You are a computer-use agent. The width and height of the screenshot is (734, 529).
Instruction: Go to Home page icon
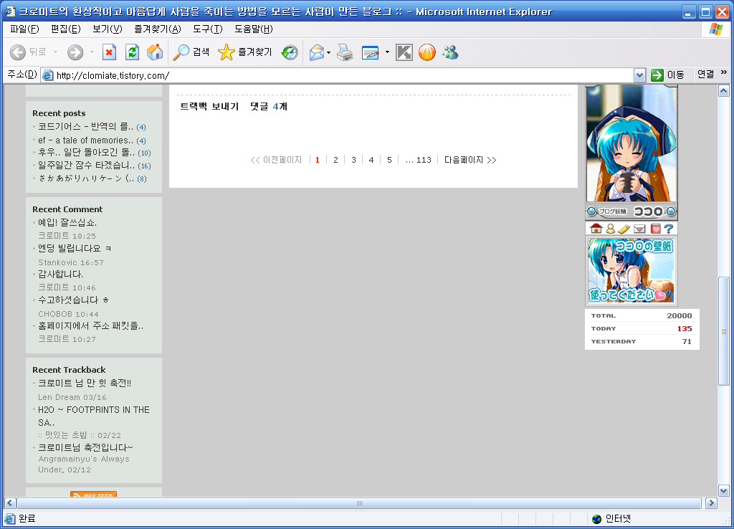[x=155, y=52]
